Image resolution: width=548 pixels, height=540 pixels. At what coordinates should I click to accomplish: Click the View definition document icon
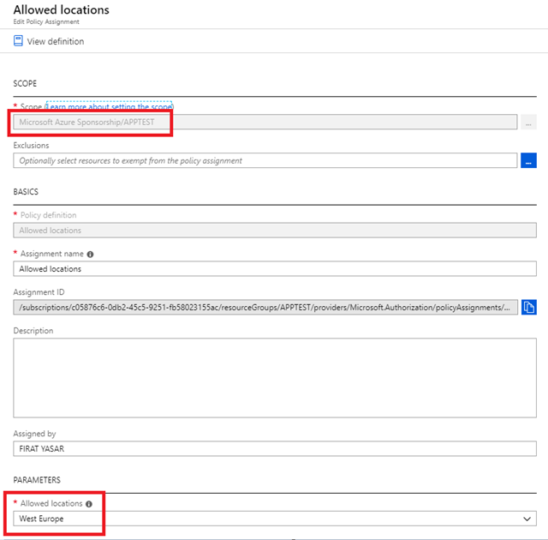point(19,41)
